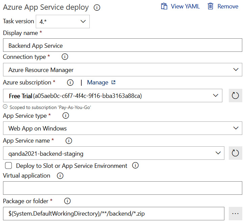The image size is (247, 222).
Task: Click the 'Scoped to subscription Pay-As-You-Go' note
Action: tap(50, 107)
